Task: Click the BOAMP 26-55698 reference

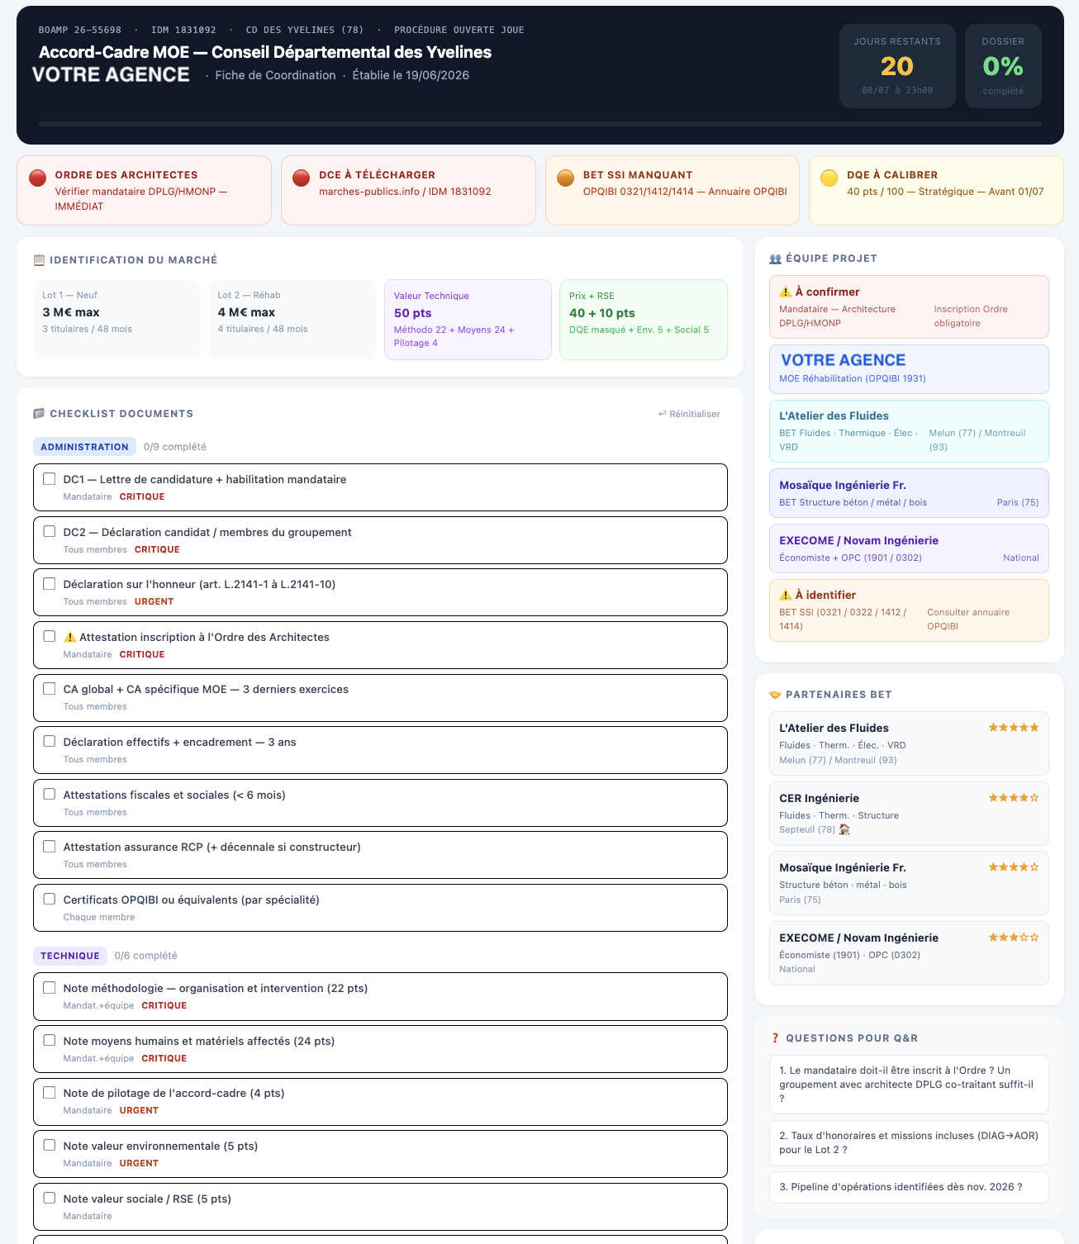Action: coord(80,30)
